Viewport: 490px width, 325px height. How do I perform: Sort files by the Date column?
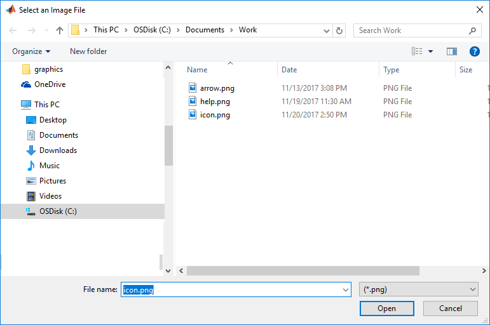pos(290,70)
